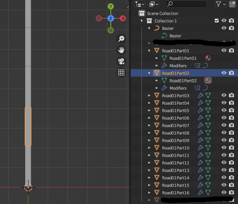Collapse the Road01Part01 object

tap(149, 51)
